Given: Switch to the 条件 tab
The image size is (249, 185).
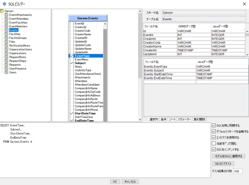Looking at the screenshot, I should [x=163, y=119].
